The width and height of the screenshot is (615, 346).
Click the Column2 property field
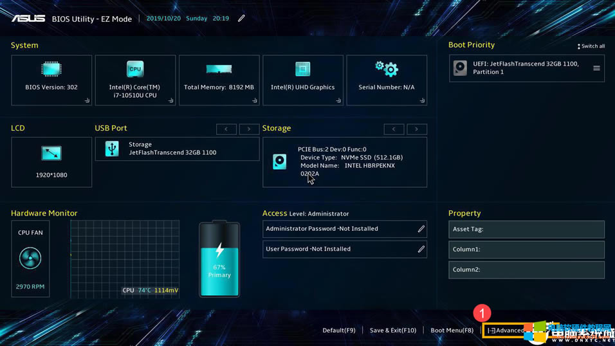526,270
